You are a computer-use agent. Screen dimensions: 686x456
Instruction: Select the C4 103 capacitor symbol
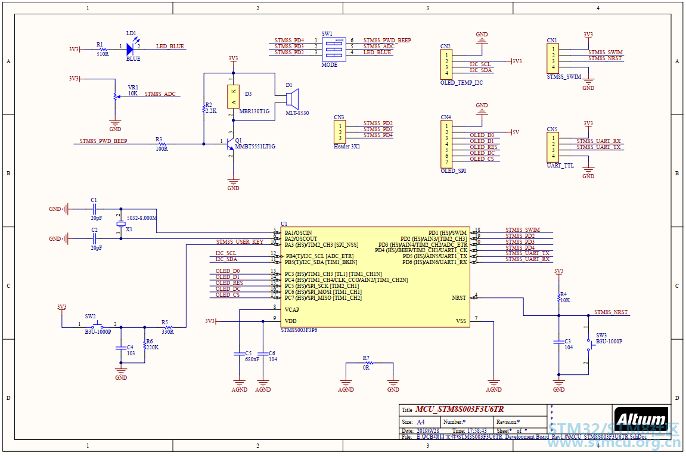121,348
